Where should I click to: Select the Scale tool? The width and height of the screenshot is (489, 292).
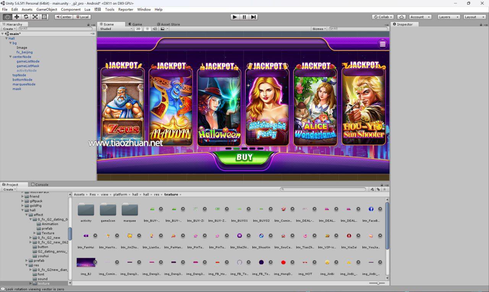35,17
